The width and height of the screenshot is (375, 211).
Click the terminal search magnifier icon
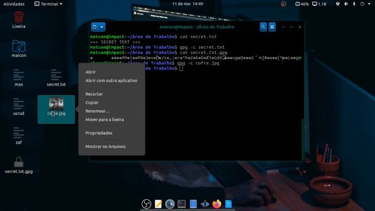263,27
